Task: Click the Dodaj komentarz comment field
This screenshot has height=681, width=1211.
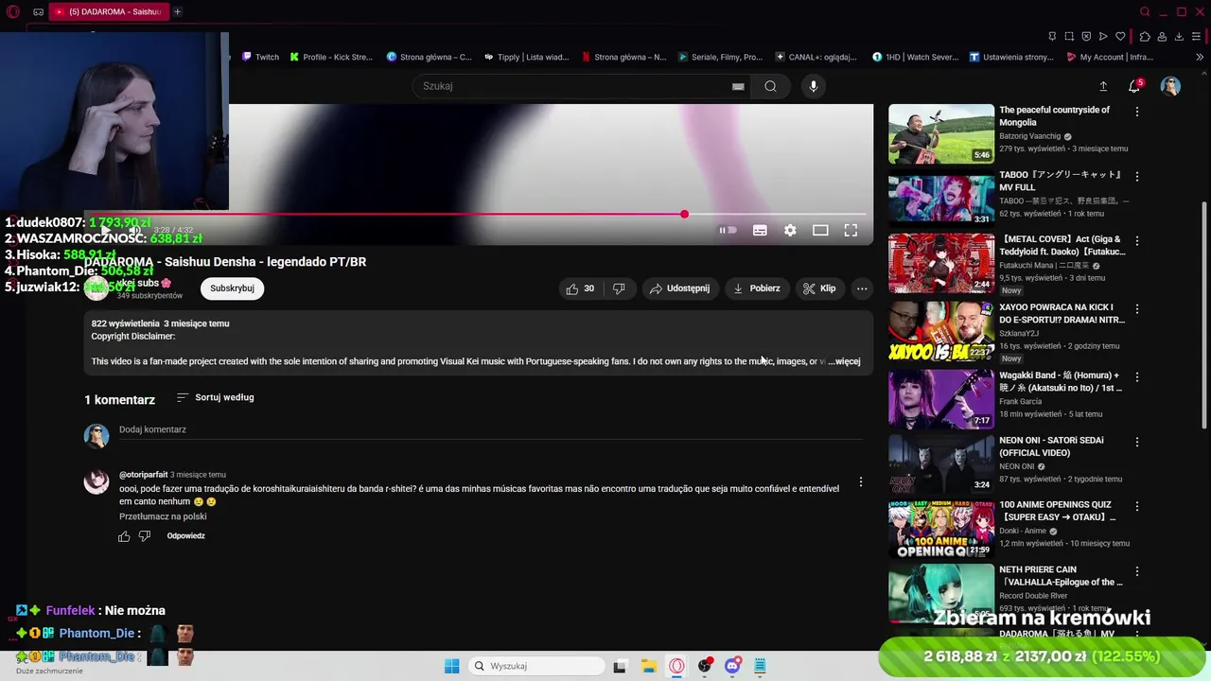Action: [490, 430]
